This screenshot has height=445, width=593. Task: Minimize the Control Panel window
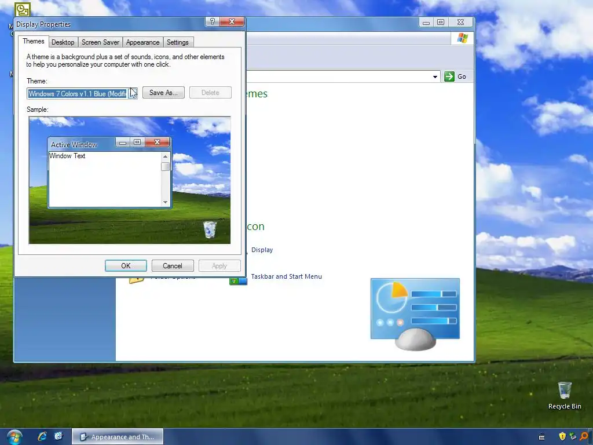(x=426, y=23)
